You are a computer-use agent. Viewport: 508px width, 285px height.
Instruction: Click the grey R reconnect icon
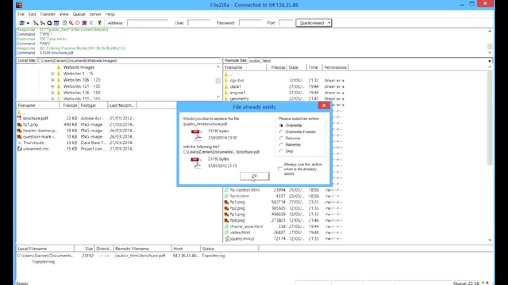pyautogui.click(x=91, y=23)
